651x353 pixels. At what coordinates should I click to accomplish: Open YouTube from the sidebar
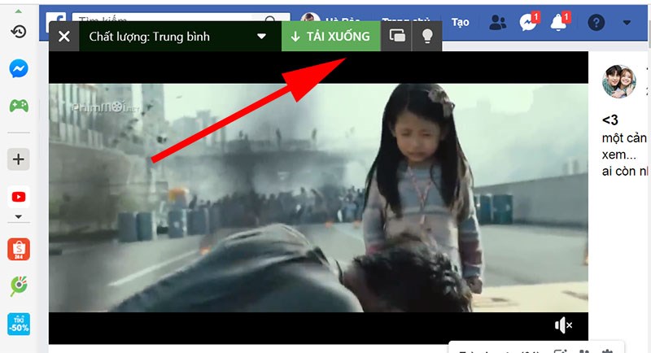19,197
